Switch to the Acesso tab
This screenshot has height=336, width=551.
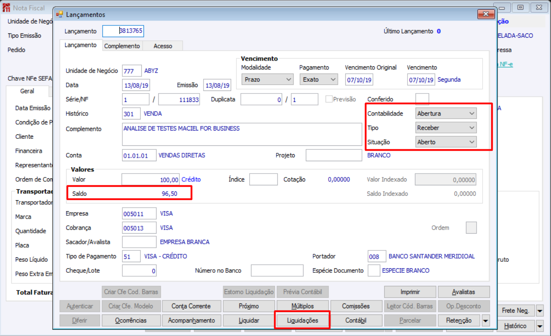pos(163,46)
